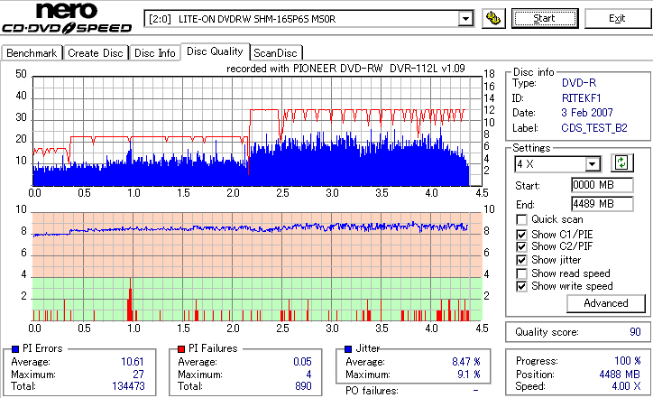Click disc type value DVD-R
Image resolution: width=653 pixels, height=398 pixels.
click(579, 83)
